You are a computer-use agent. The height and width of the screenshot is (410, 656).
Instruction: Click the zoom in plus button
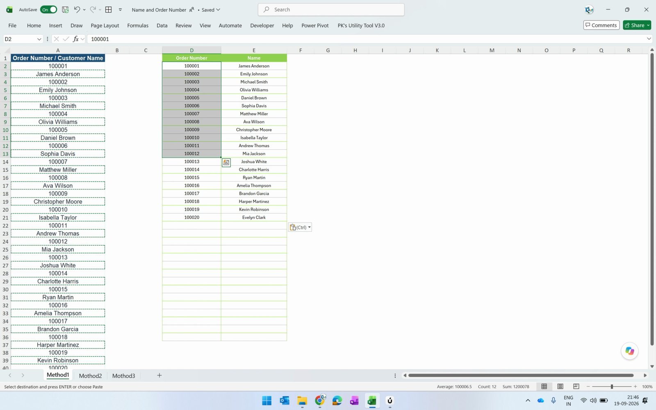(x=635, y=387)
